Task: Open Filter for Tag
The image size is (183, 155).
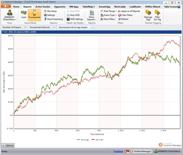Action: click(x=157, y=15)
